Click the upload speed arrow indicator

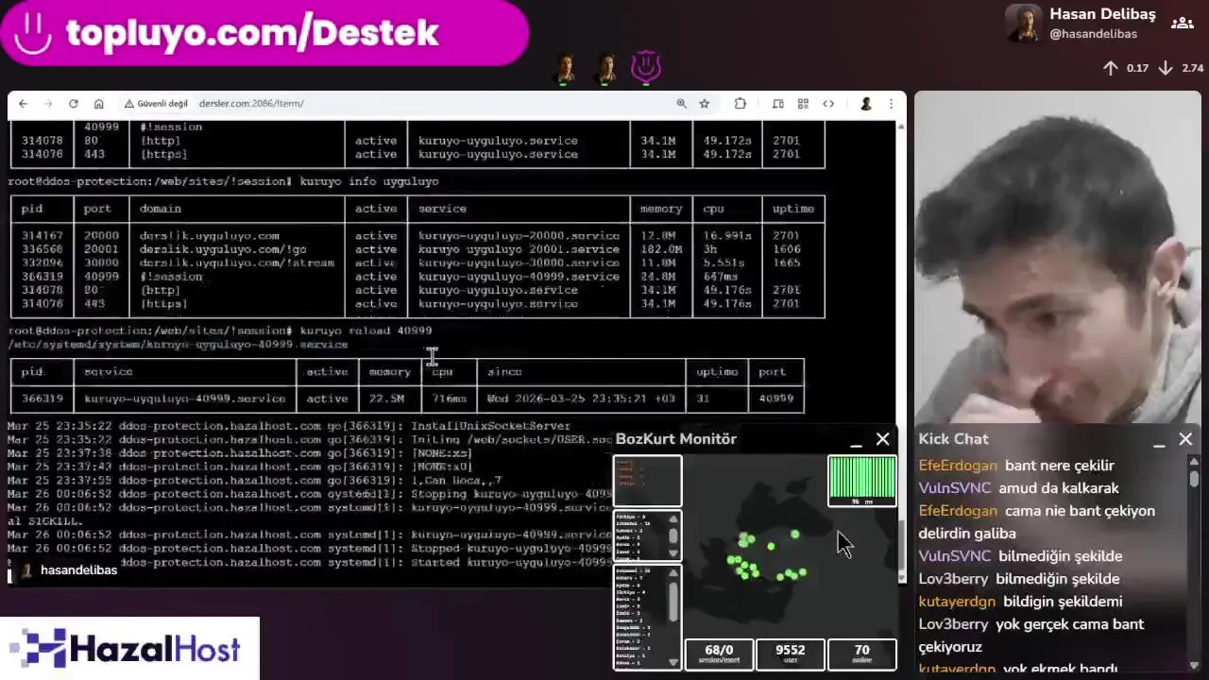tap(1111, 68)
